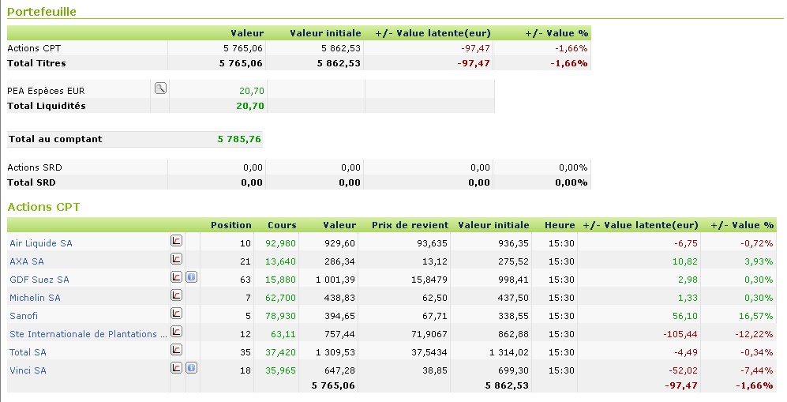The height and width of the screenshot is (402, 787).
Task: Go to the Michelin SA stock page
Action: click(x=35, y=298)
